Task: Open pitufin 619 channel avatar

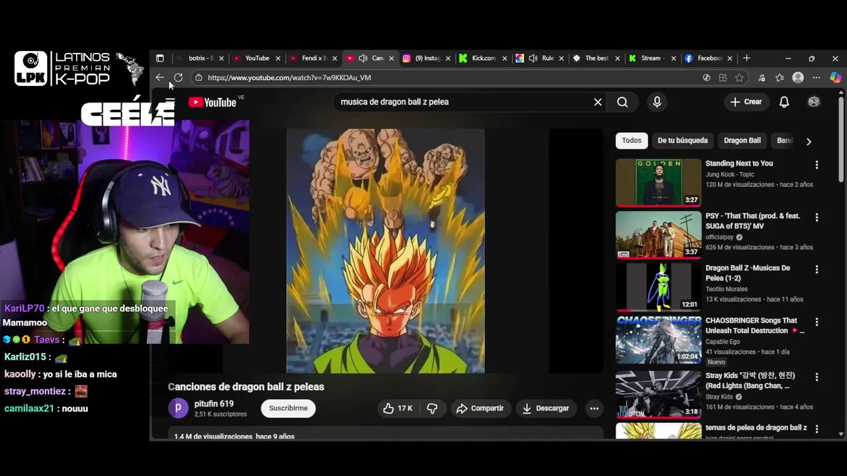Action: [178, 408]
